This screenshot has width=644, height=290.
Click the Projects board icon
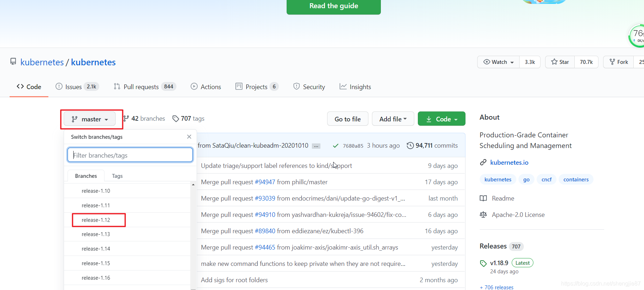coord(239,86)
